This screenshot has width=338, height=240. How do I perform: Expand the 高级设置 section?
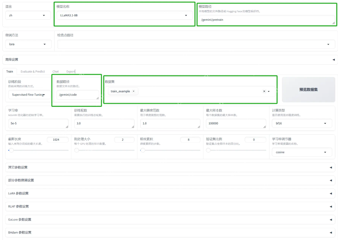(170, 60)
